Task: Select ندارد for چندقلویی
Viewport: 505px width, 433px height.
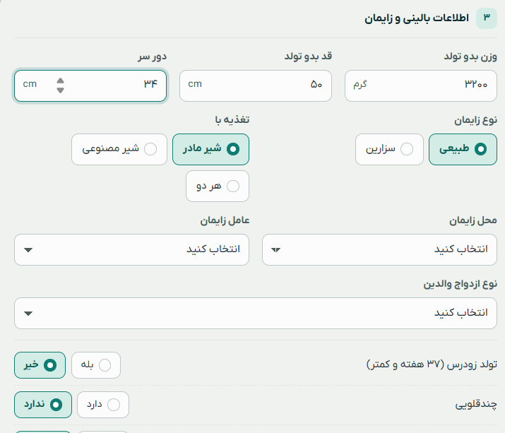Action: pyautogui.click(x=43, y=405)
